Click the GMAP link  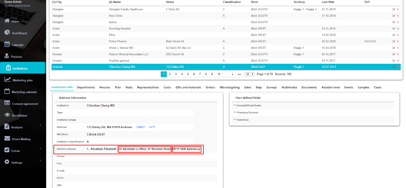tap(141, 127)
